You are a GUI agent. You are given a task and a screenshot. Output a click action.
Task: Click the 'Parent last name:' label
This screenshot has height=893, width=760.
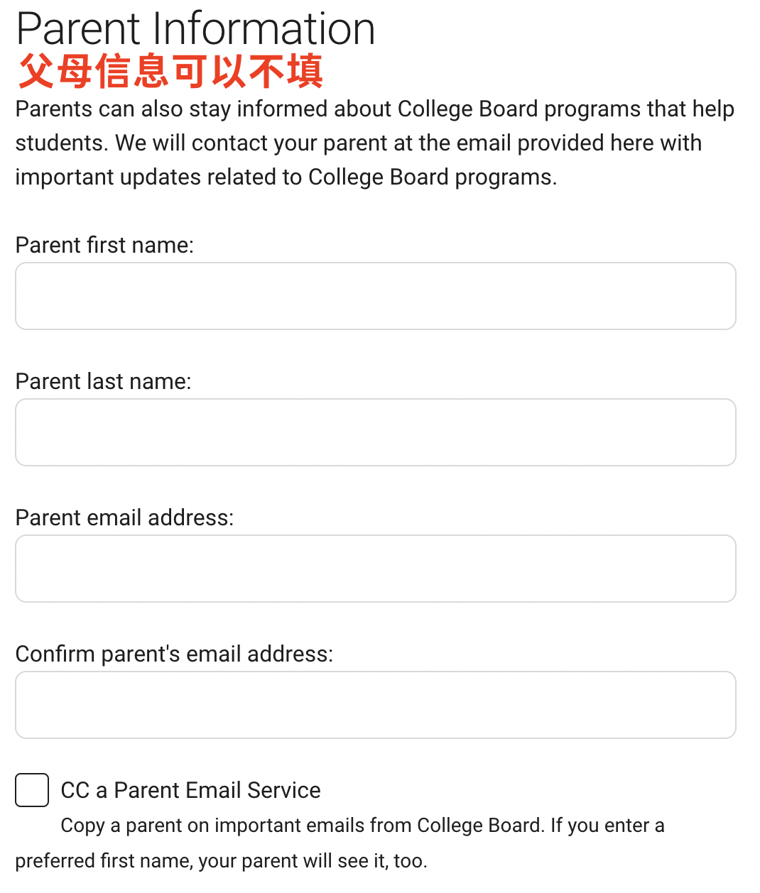coord(103,381)
